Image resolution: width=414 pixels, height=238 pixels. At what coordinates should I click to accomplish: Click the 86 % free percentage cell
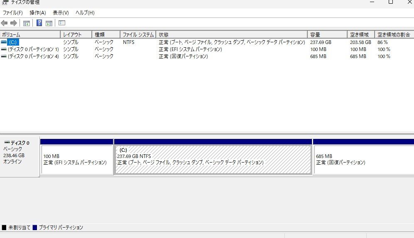[x=382, y=42]
